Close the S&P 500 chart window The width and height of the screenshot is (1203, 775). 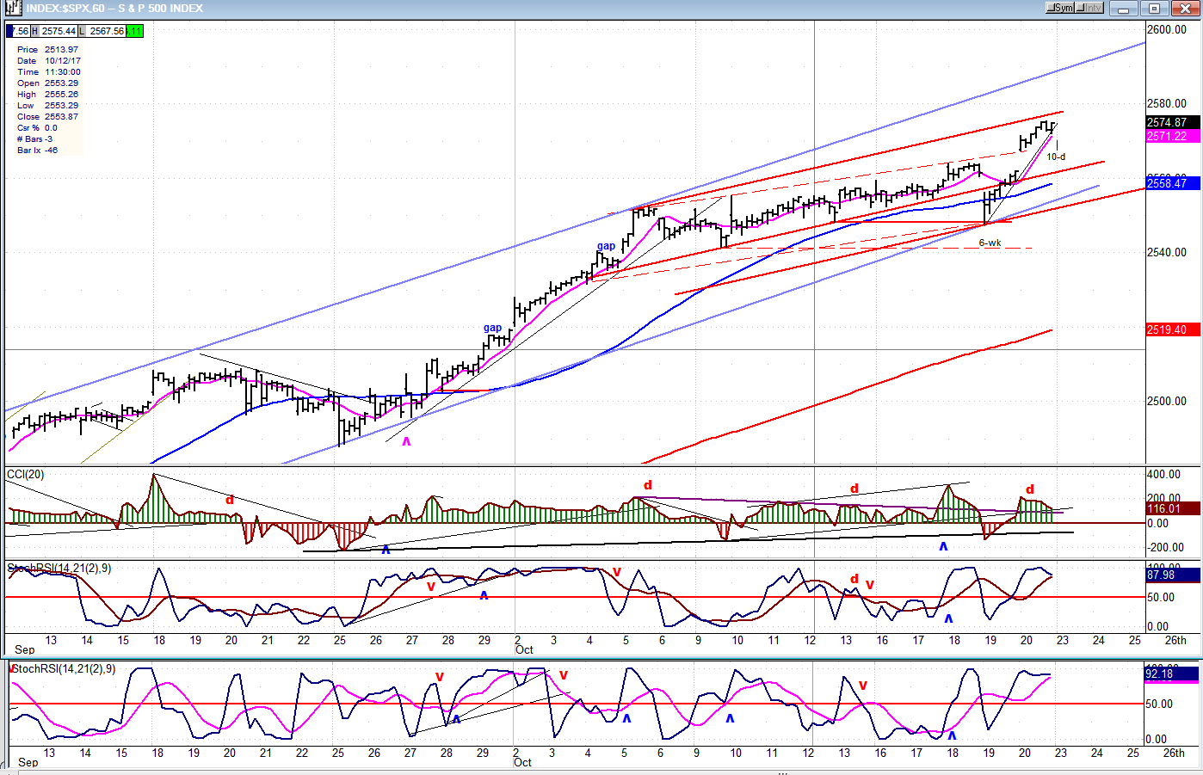(1186, 9)
